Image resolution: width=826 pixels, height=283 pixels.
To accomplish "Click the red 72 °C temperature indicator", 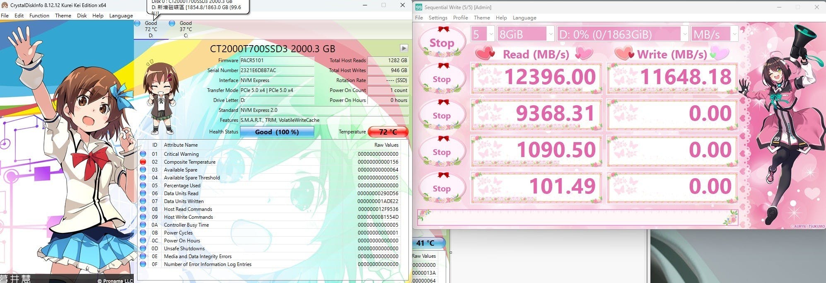I will click(388, 132).
